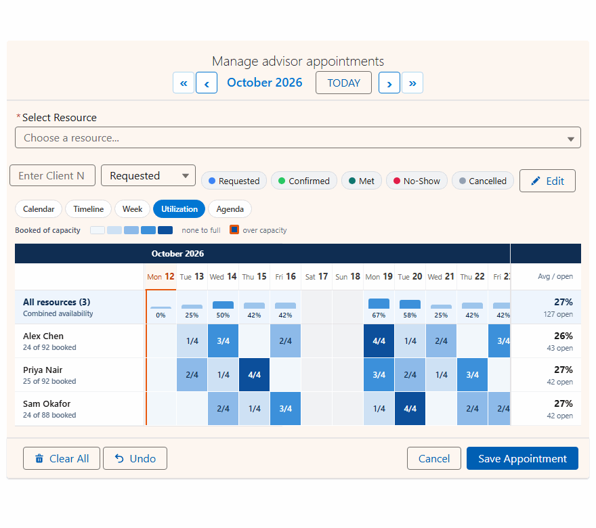Screen dimensions: 596x528
Task: Select the Utilization view tab
Action: click(179, 209)
